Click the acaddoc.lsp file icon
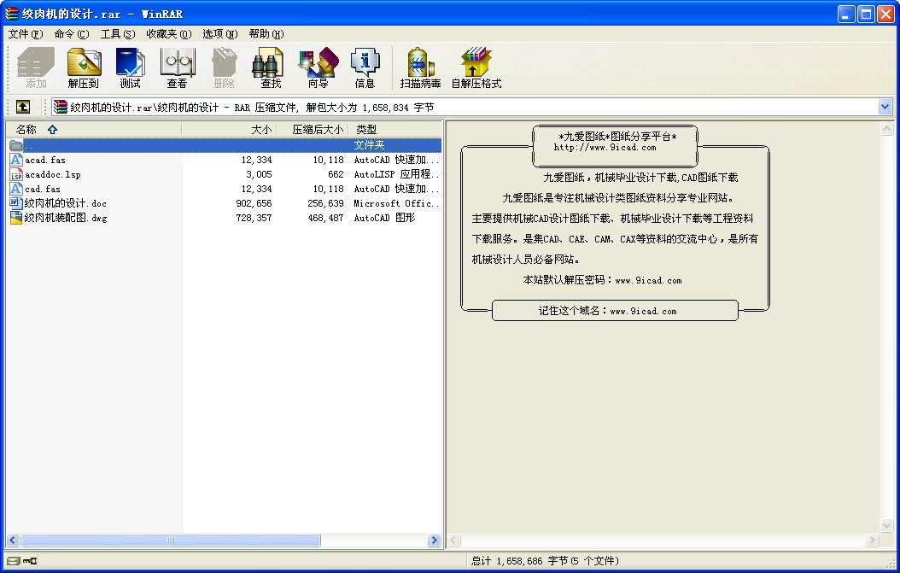This screenshot has width=900, height=573. (16, 174)
